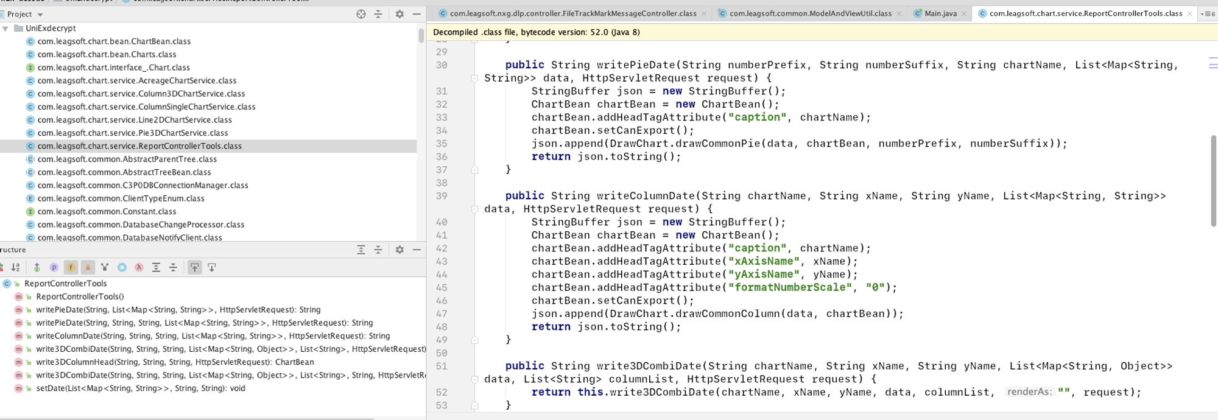Click the Sort Alphabetically icon in Structure toolbar

click(x=16, y=267)
